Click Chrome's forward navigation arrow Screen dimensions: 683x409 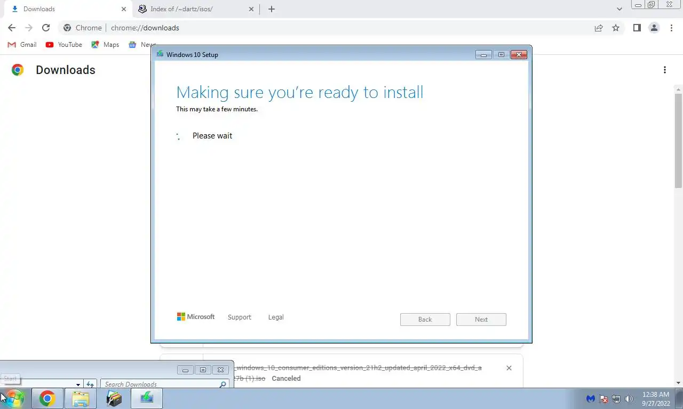click(x=29, y=28)
